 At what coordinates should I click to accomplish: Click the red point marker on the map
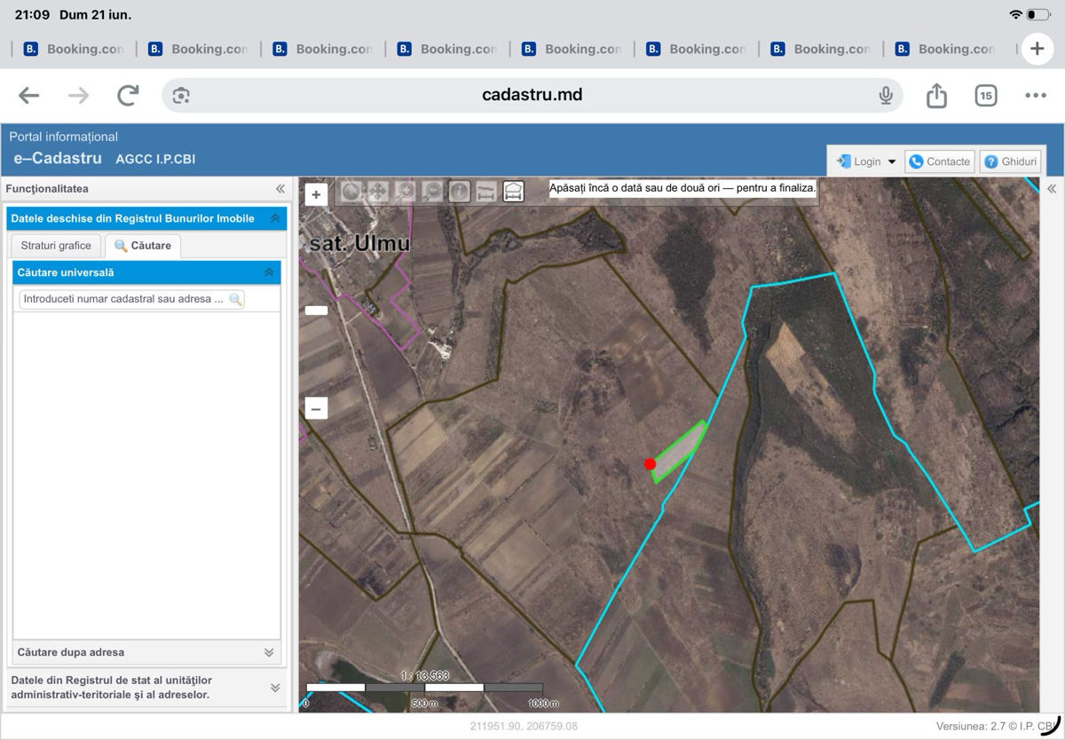650,464
